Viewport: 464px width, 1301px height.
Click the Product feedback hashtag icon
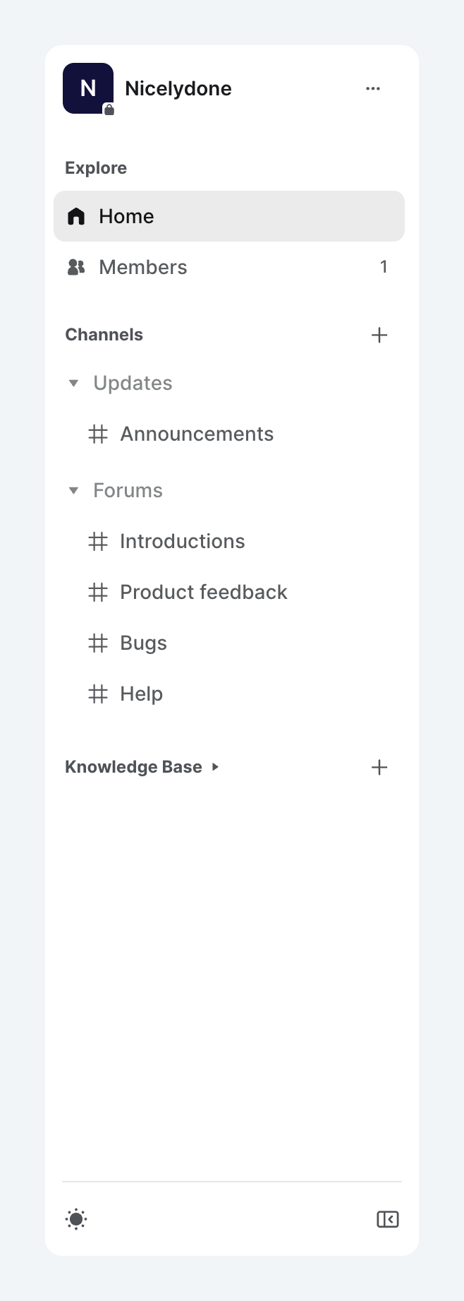pyautogui.click(x=99, y=592)
